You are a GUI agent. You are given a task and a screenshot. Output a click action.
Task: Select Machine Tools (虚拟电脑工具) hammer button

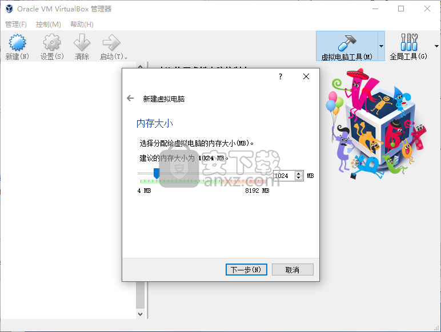[347, 46]
